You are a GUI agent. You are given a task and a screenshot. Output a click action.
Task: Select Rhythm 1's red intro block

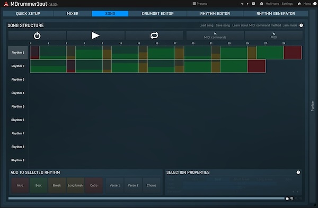point(34,53)
